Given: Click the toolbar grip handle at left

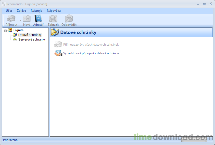Looking at the screenshot, I should [x=3, y=20].
